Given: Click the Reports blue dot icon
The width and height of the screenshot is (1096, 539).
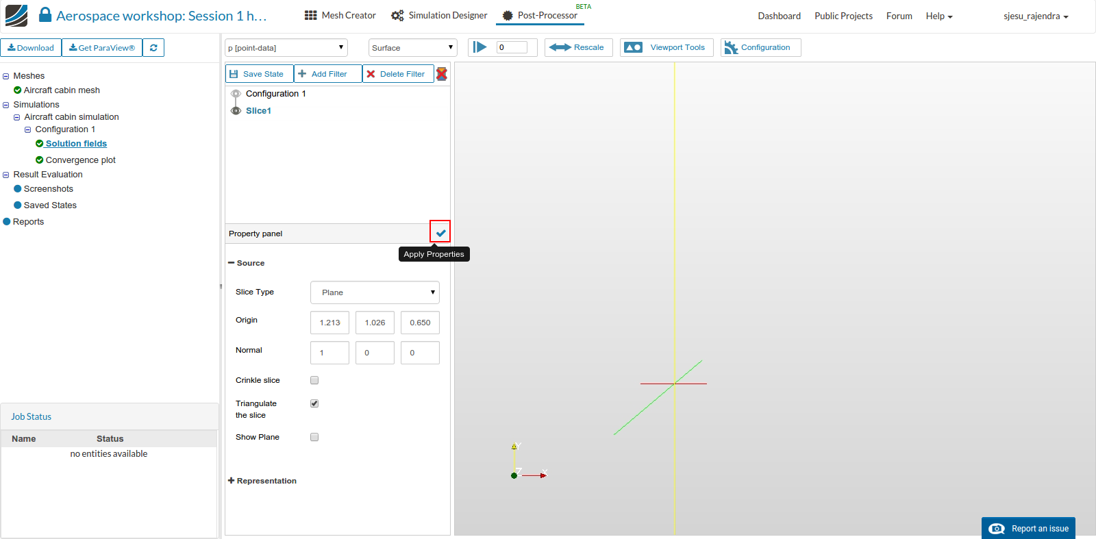Looking at the screenshot, I should coord(7,222).
